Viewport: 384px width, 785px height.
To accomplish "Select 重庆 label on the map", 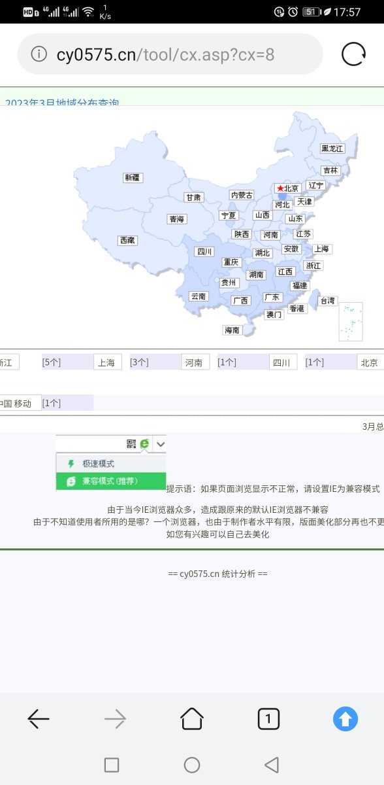I will (231, 262).
